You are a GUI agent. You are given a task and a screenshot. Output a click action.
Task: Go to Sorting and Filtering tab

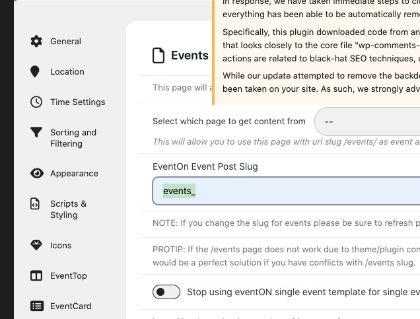tap(73, 138)
